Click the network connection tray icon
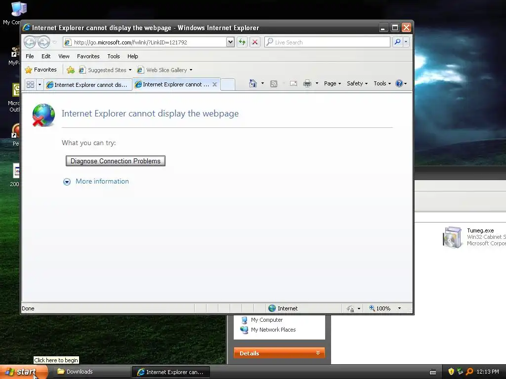506x379 pixels. (x=461, y=372)
